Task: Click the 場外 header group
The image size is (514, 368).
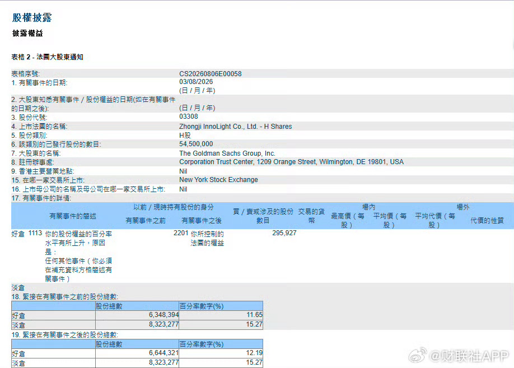Action: (463, 207)
